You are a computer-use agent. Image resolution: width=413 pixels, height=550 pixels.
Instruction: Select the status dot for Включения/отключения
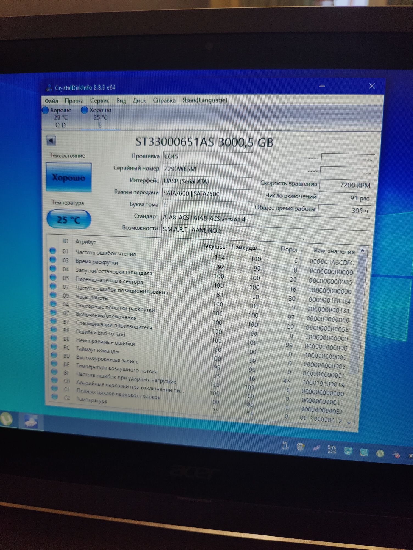54,313
